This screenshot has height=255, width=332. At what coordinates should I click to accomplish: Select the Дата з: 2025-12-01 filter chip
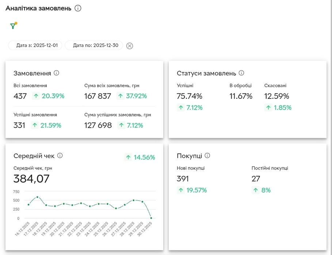35,46
